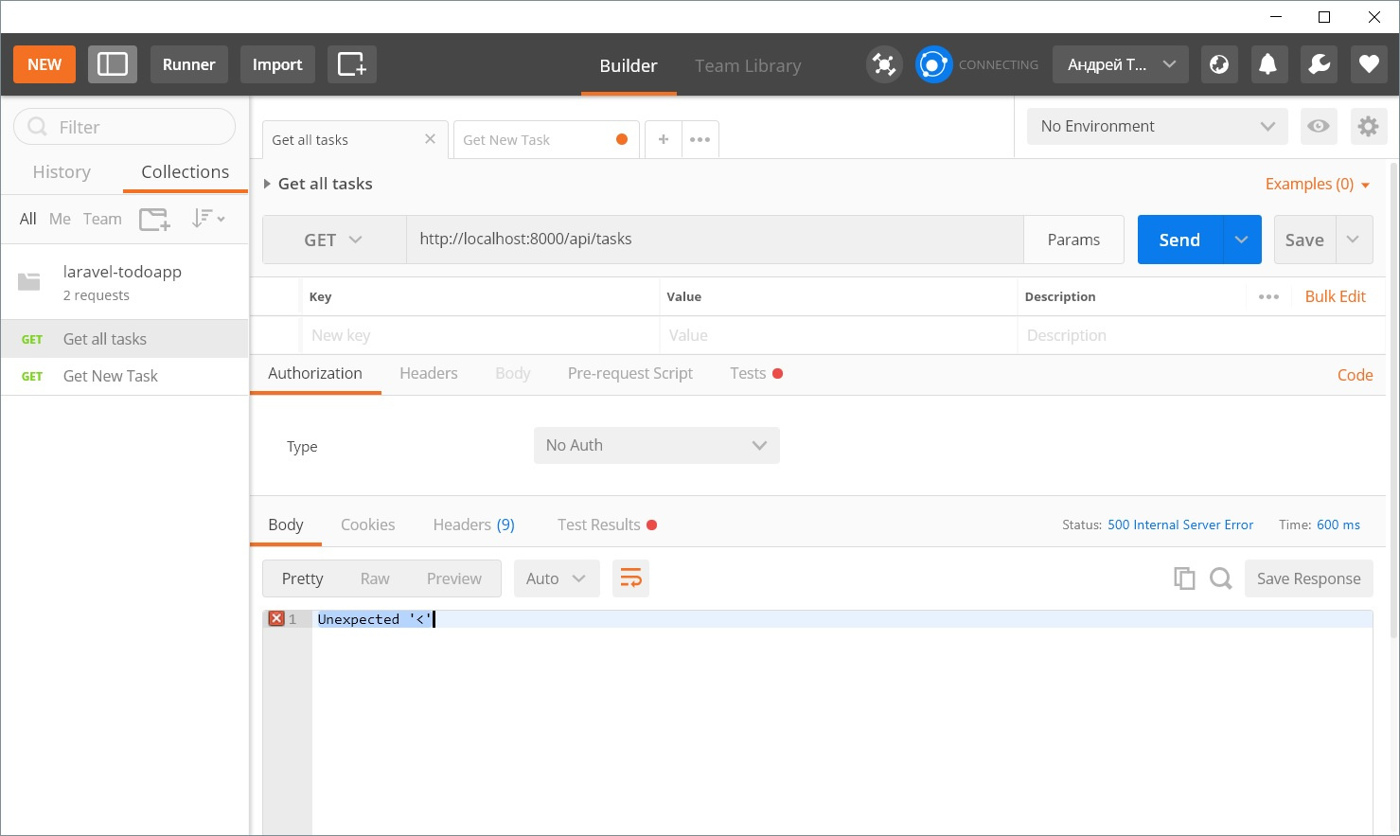Expand the Get all tasks description triangle

click(267, 184)
